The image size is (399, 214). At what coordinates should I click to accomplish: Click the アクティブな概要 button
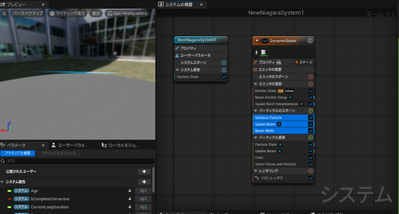point(18,153)
